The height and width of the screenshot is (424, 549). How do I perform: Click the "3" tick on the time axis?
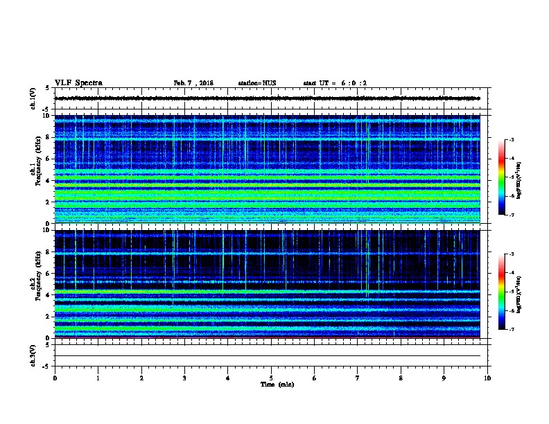(184, 378)
